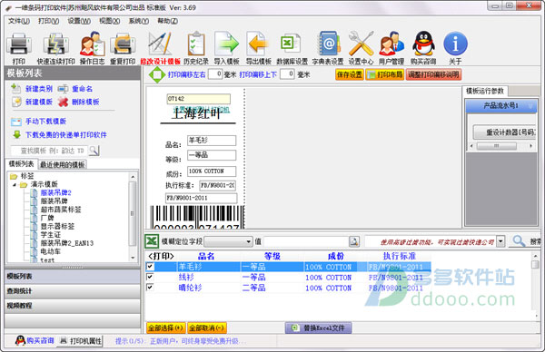Uncheck the 晴纶衫 row print checkbox
The width and height of the screenshot is (545, 352).
(150, 287)
